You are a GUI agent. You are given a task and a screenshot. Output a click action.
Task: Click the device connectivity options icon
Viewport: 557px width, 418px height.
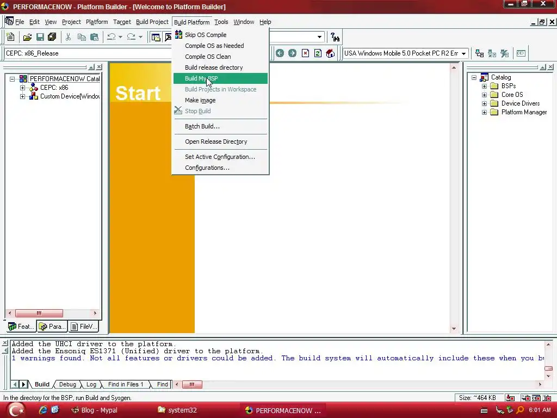coord(504,53)
